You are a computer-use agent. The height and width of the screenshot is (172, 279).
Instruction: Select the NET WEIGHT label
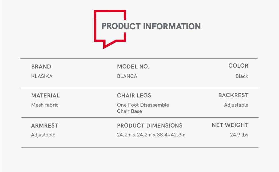click(230, 125)
